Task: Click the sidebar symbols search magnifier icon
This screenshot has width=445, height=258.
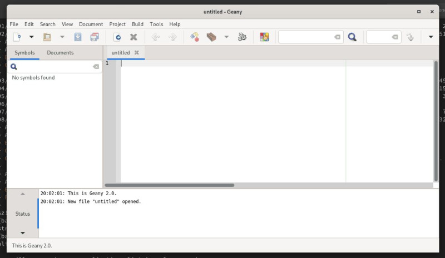Action: pos(13,67)
